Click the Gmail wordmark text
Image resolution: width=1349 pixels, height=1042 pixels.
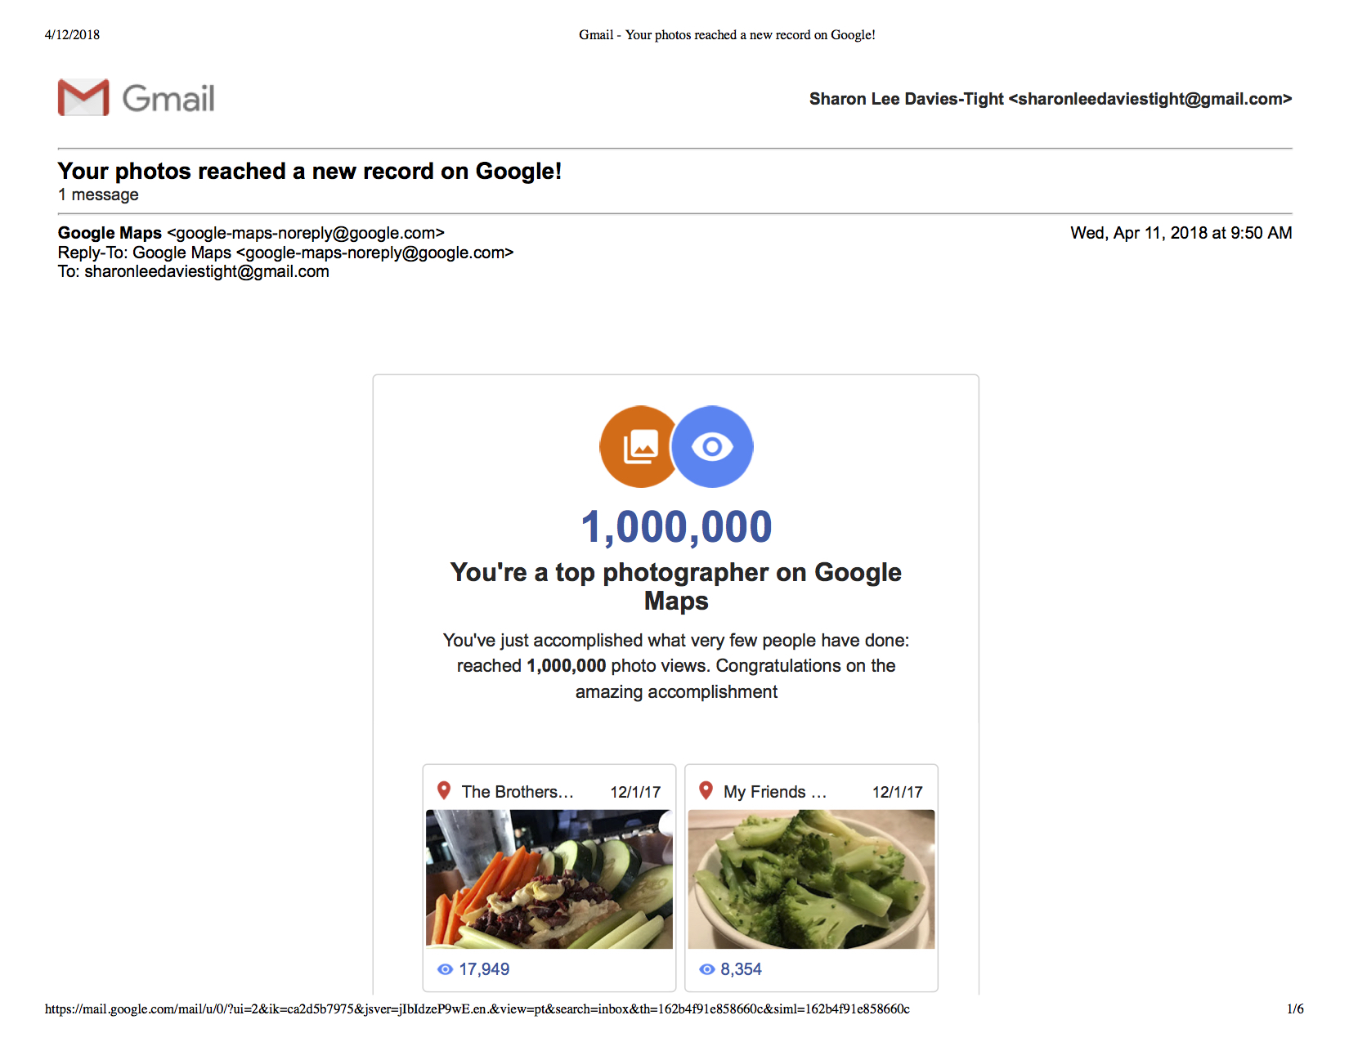[168, 99]
